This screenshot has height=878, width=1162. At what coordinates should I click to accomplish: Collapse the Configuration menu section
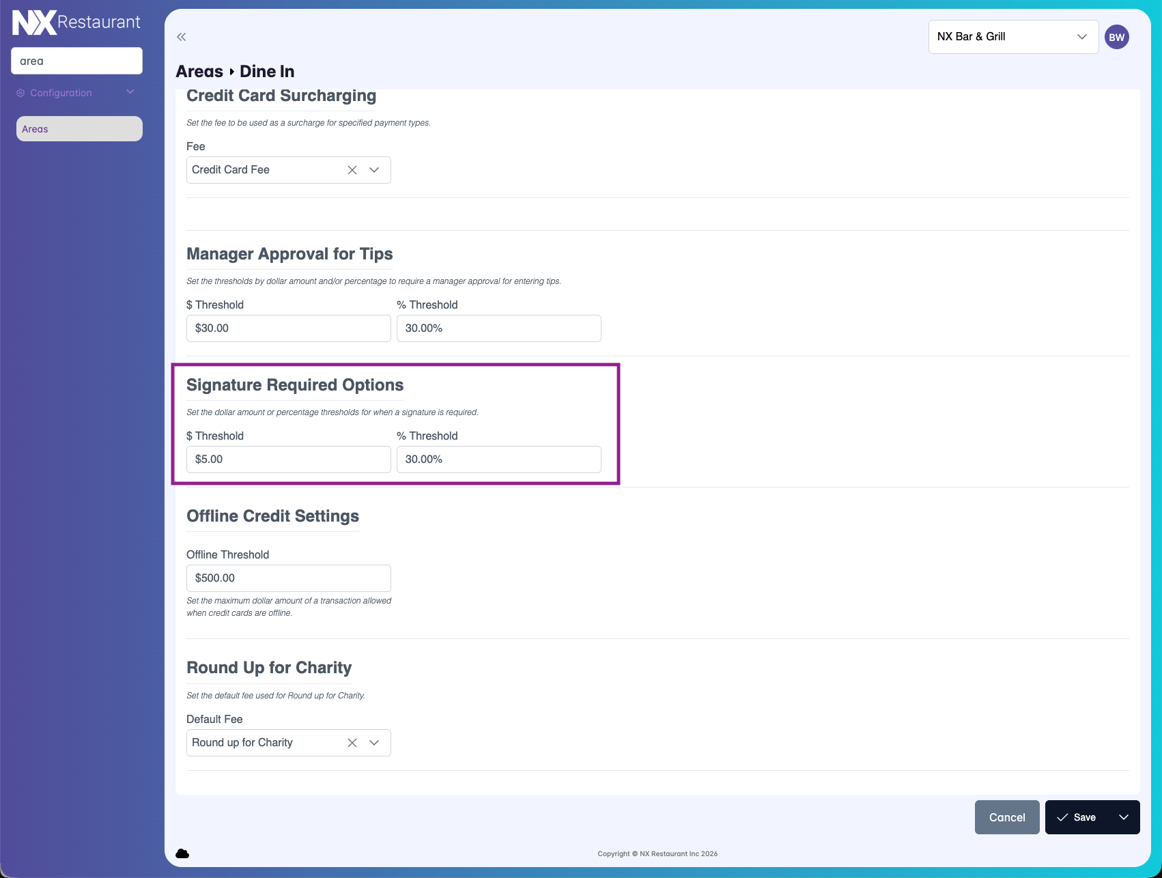pos(130,92)
